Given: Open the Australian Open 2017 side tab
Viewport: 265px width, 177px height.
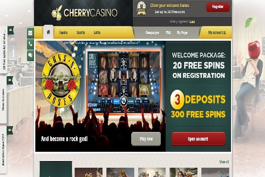Looking at the screenshot, I should (x=4, y=150).
